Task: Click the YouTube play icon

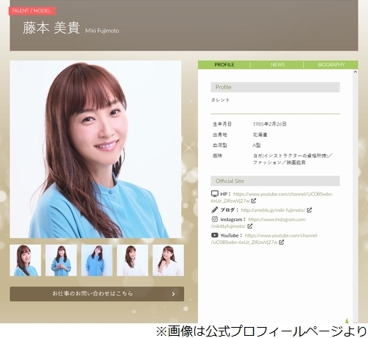Action: pyautogui.click(x=214, y=235)
